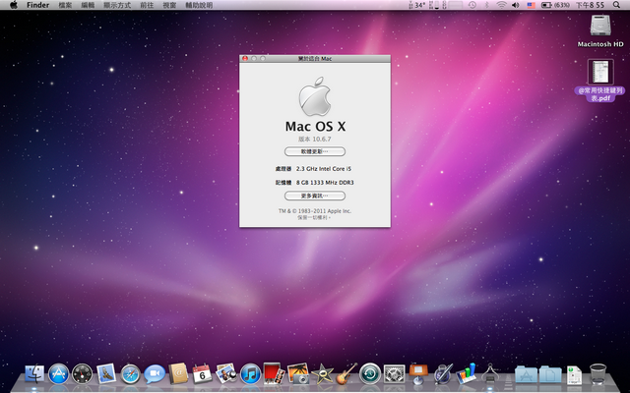Launch Preview (photo with loupe) in Dock

226,373
